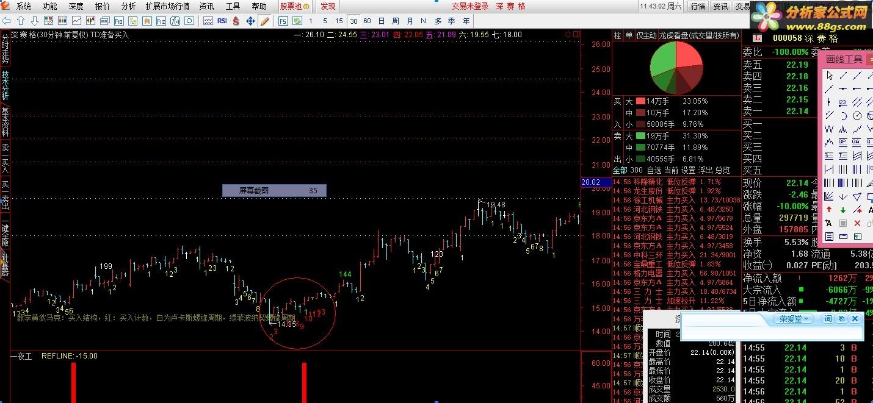Click the red X delete drawing tool
Viewport: 873px width, 403px height.
point(857,223)
